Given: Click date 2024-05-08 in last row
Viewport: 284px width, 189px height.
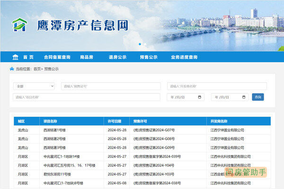Looking at the screenshot, I should (x=117, y=183).
